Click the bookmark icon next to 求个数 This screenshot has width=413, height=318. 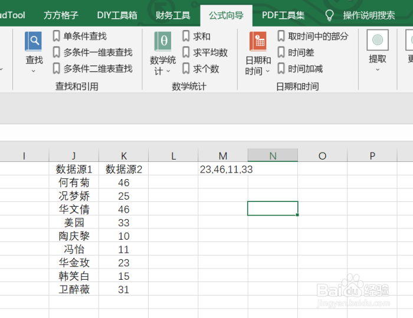pyautogui.click(x=186, y=68)
